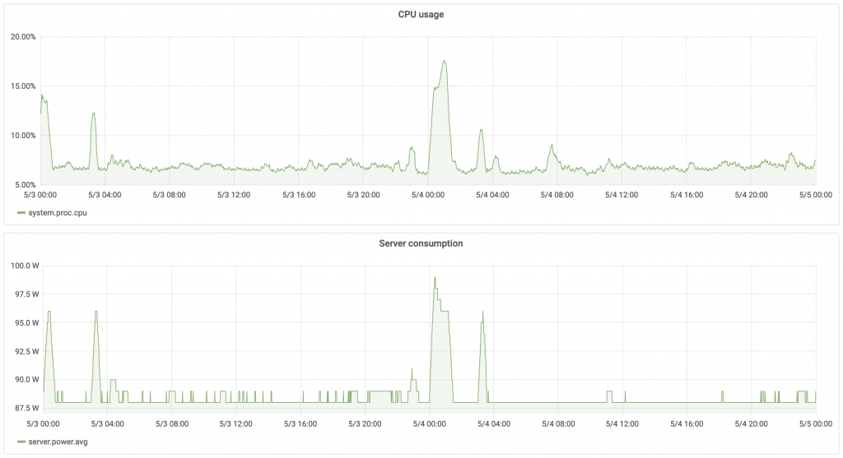The image size is (843, 458).
Task: Click the 5/3 12:00 label under Server consumption chart
Action: point(235,424)
